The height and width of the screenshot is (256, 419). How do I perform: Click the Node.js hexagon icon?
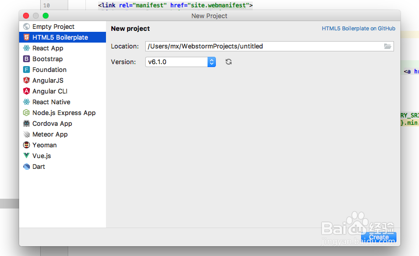(26, 113)
